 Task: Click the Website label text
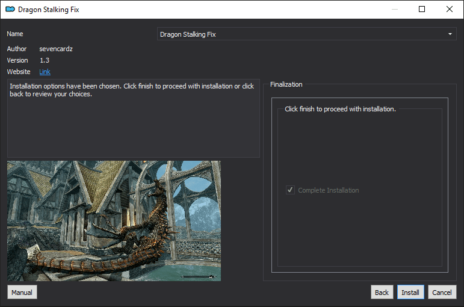19,72
